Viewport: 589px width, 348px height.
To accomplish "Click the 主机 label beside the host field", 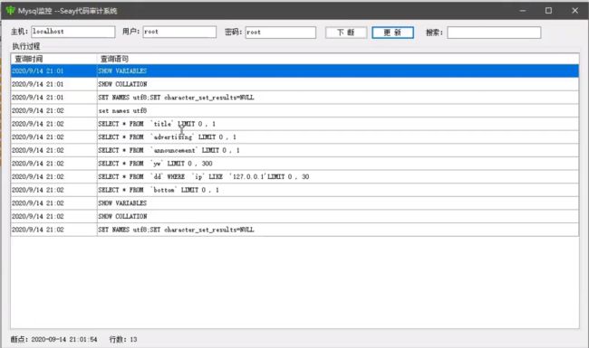I will tap(20, 32).
